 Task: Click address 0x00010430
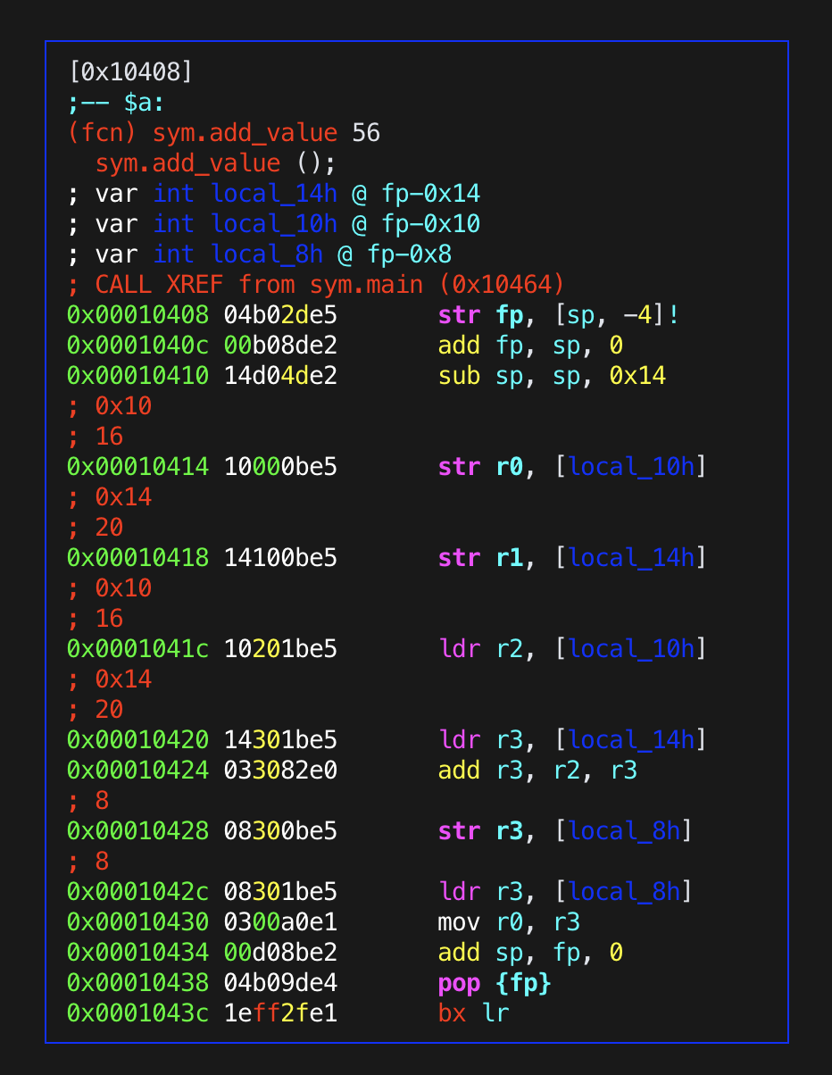click(x=138, y=922)
